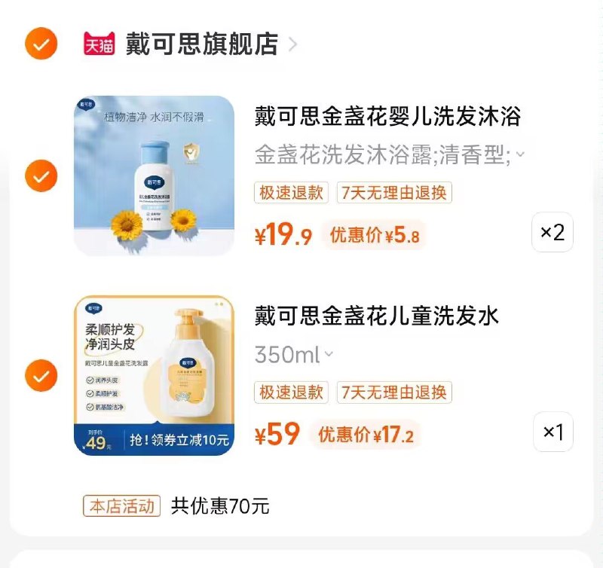The image size is (603, 568).
Task: Open the baby shampoo body wash product thumbnail
Action: [154, 176]
